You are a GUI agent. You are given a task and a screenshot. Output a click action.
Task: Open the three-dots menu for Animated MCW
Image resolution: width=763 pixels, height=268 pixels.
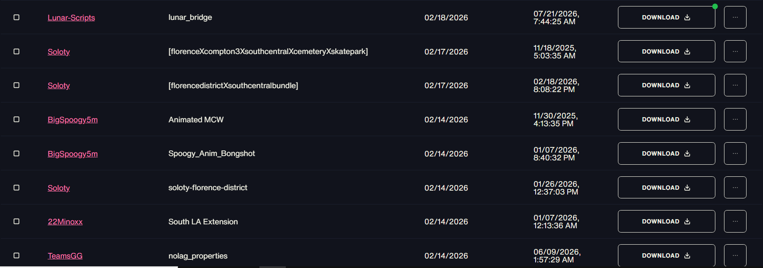(x=735, y=119)
